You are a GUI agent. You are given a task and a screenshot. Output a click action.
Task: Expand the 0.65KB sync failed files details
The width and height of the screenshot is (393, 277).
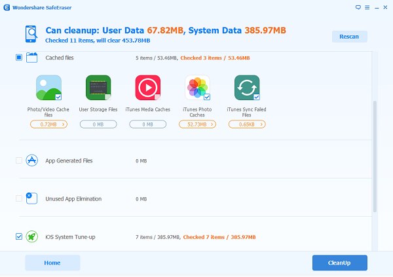click(247, 124)
